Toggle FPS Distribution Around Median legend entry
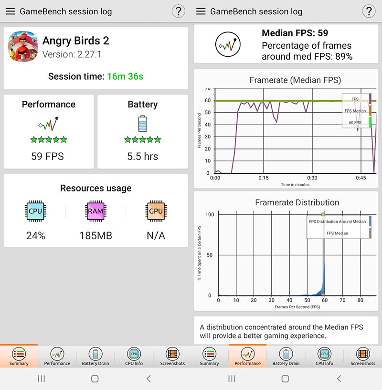The image size is (382, 390). 338,221
